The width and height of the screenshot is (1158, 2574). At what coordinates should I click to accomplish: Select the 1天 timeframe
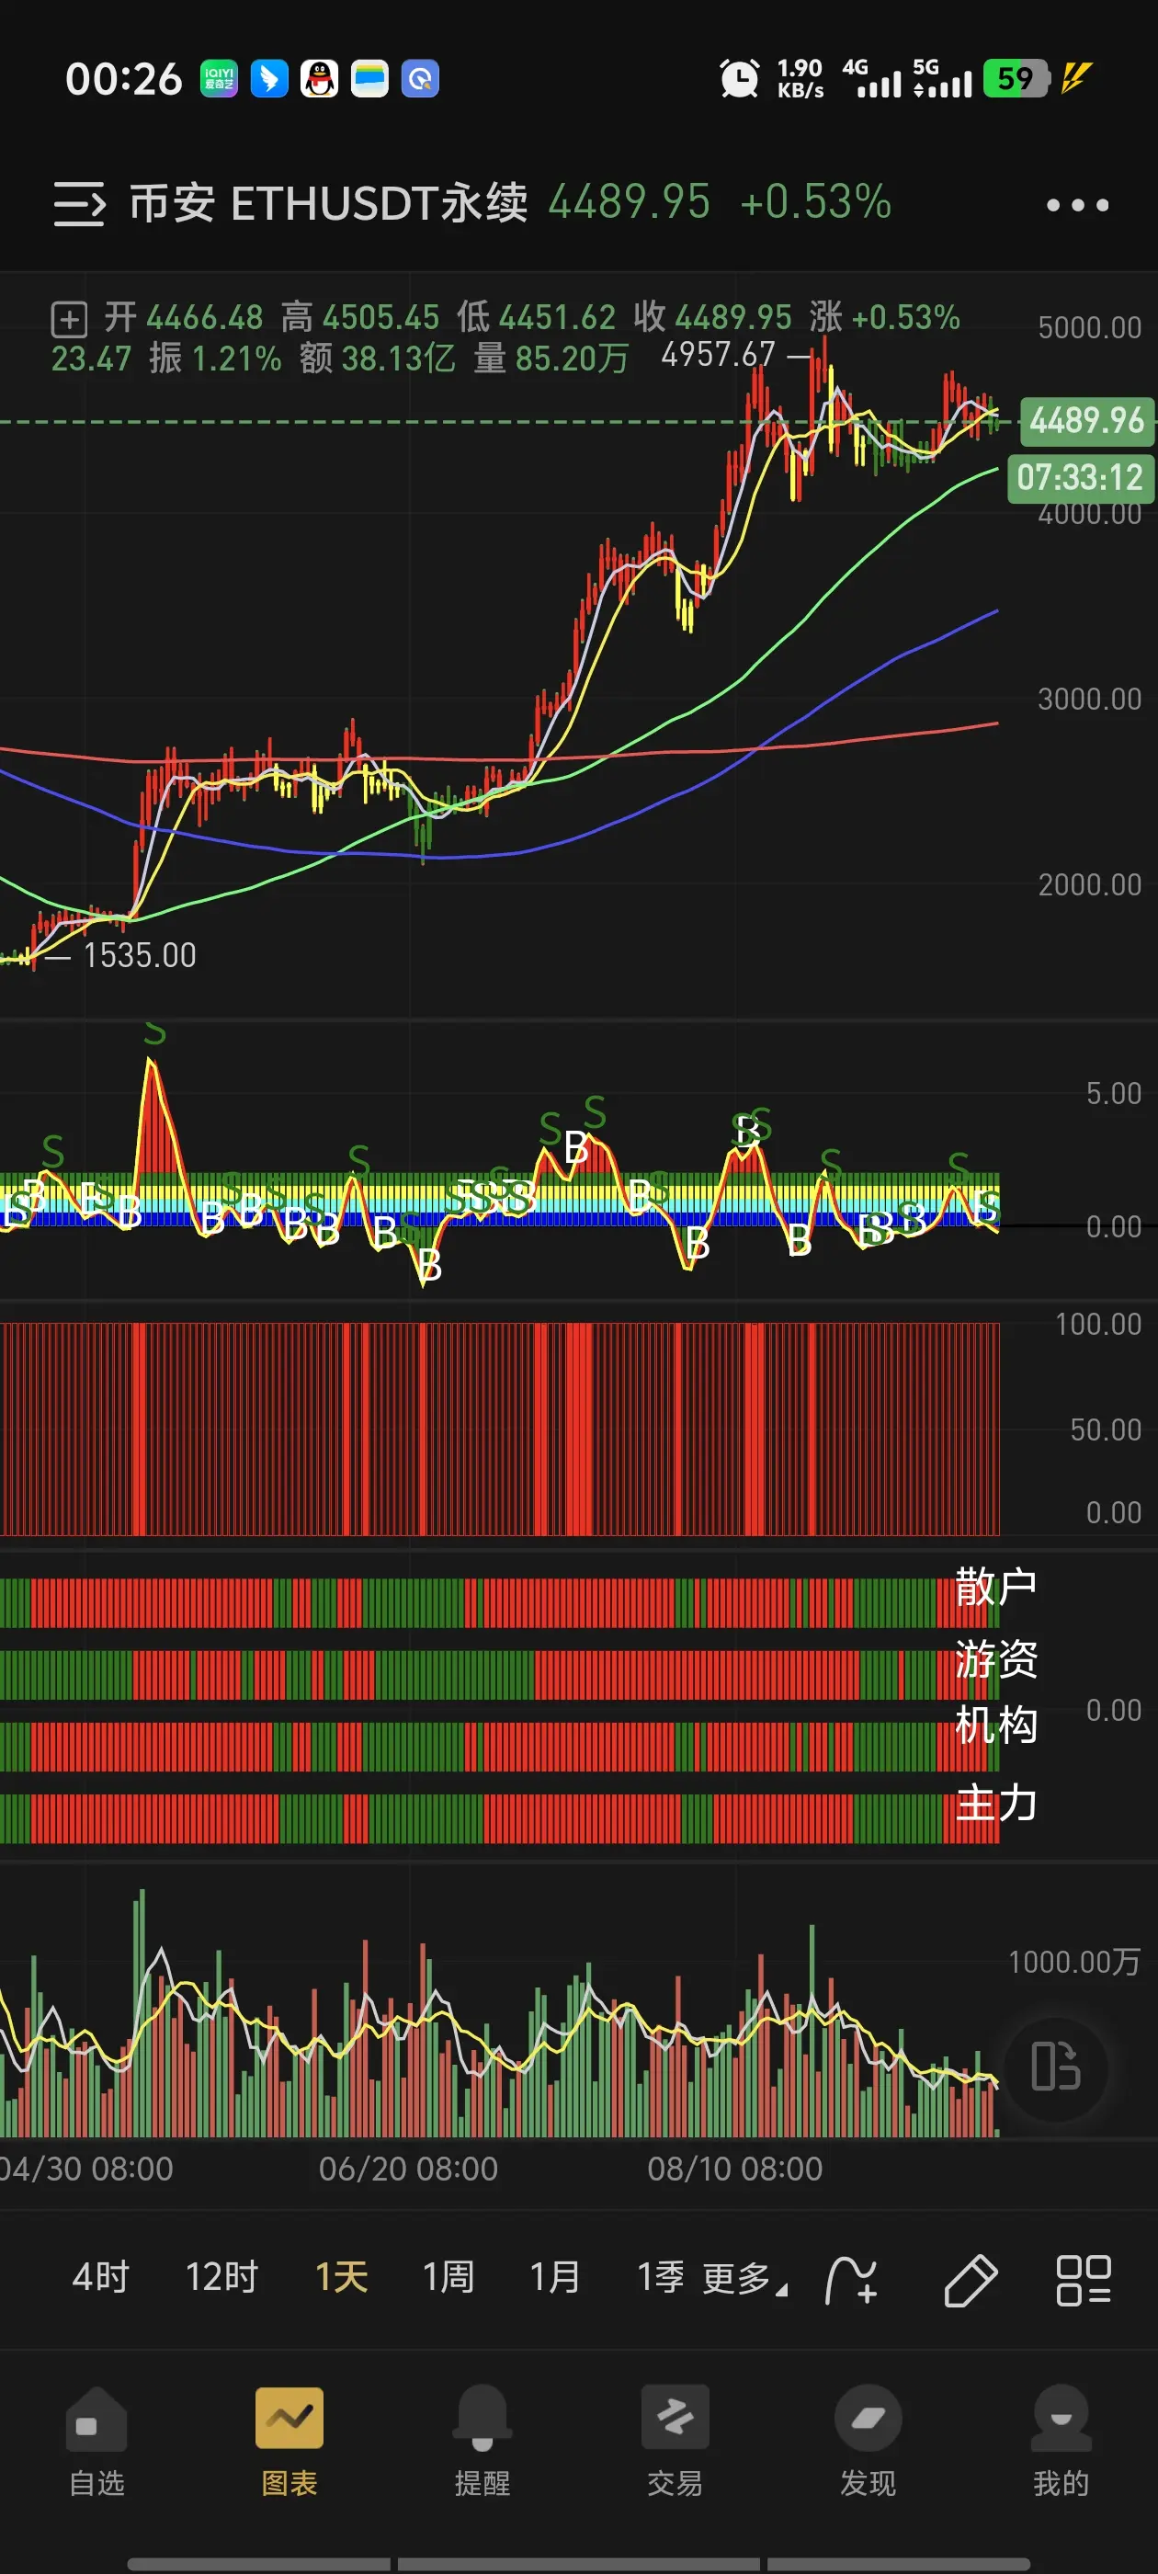click(x=342, y=2277)
